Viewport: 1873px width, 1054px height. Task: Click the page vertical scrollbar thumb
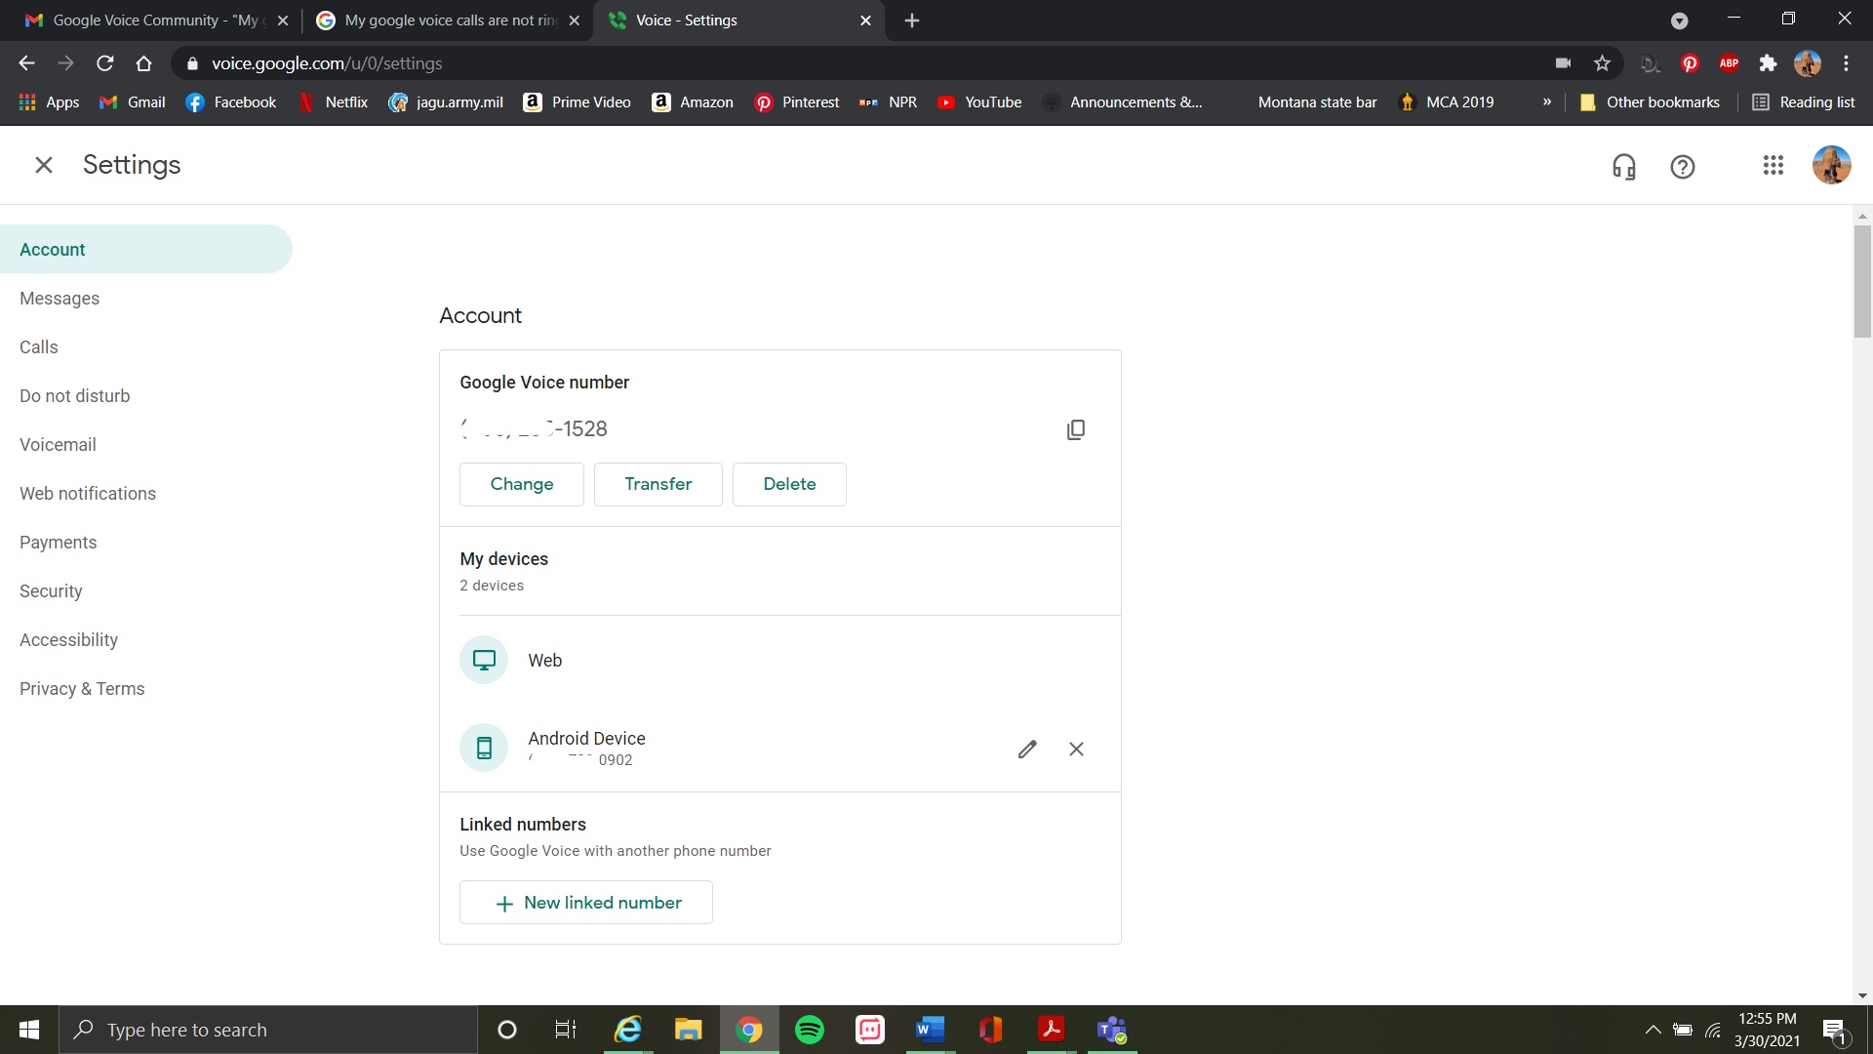pyautogui.click(x=1862, y=281)
